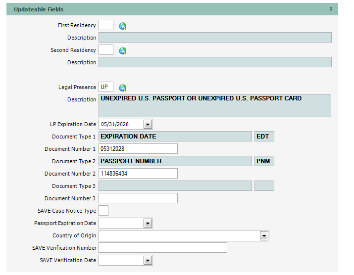Click the Document Type 3 code box

tap(264, 186)
